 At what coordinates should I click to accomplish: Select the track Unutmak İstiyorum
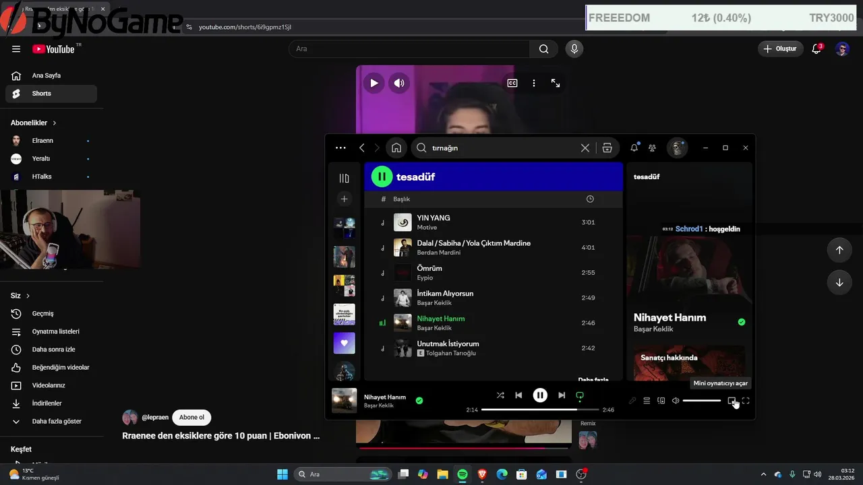point(493,348)
